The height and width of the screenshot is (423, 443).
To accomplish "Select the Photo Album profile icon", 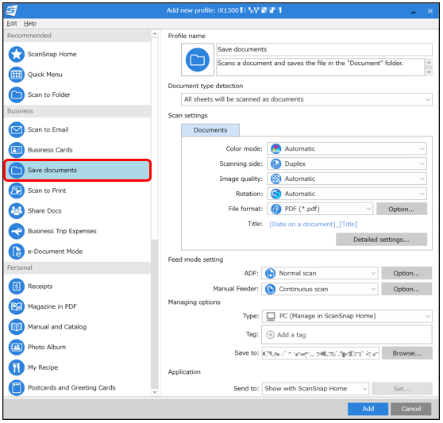I will click(17, 348).
